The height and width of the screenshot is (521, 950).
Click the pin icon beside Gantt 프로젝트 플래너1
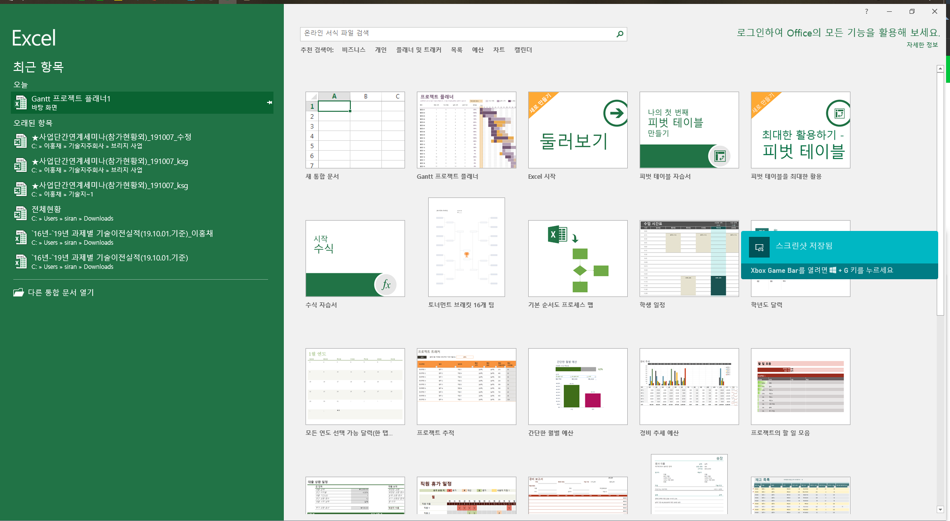point(270,102)
